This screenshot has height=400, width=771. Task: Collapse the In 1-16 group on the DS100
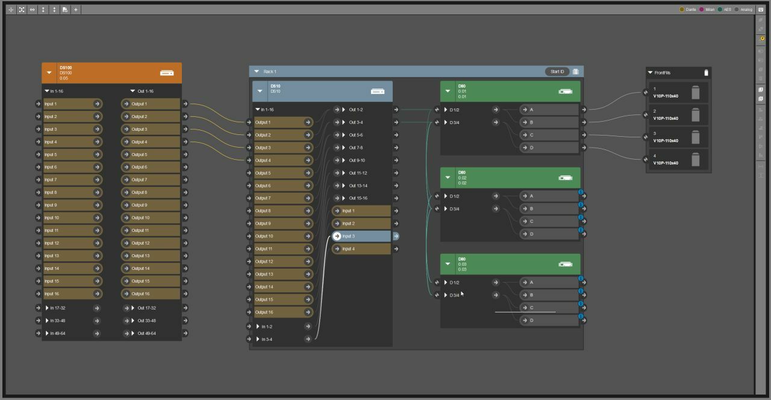tap(46, 91)
